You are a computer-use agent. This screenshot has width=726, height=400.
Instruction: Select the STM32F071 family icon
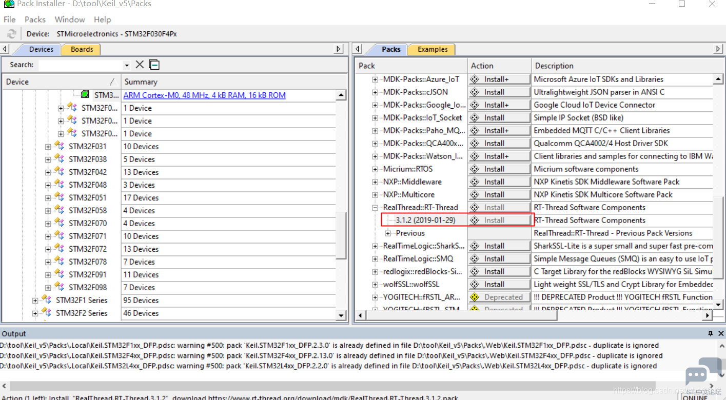60,236
